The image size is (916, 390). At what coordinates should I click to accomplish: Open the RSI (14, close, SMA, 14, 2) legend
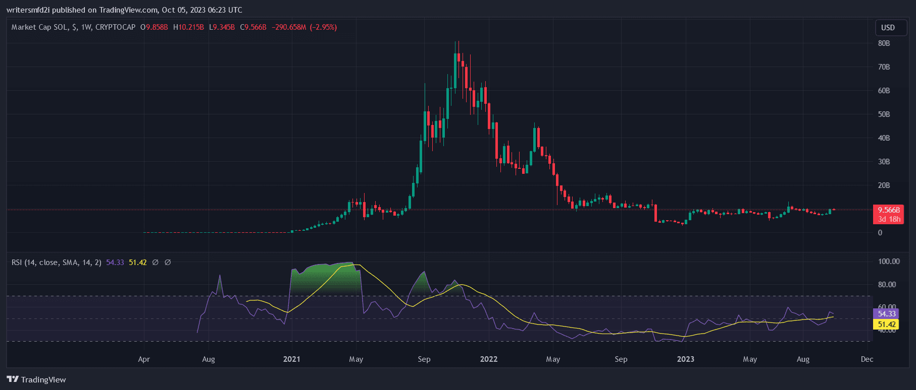click(x=56, y=263)
